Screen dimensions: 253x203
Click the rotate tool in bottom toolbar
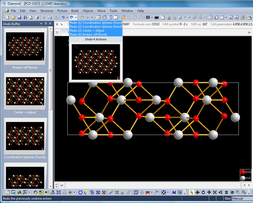point(203,192)
